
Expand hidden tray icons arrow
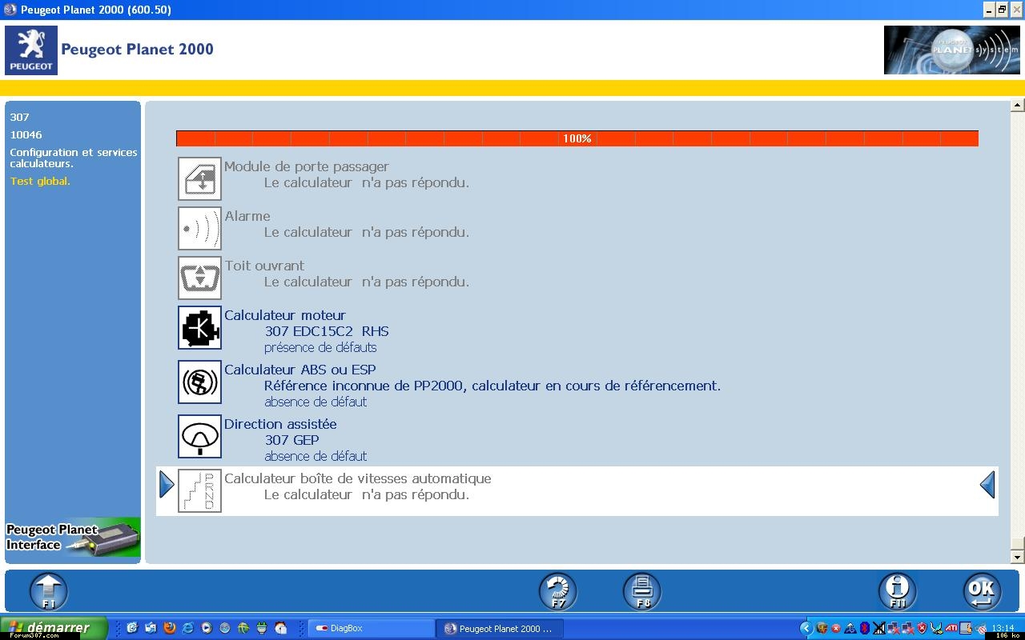tap(806, 628)
